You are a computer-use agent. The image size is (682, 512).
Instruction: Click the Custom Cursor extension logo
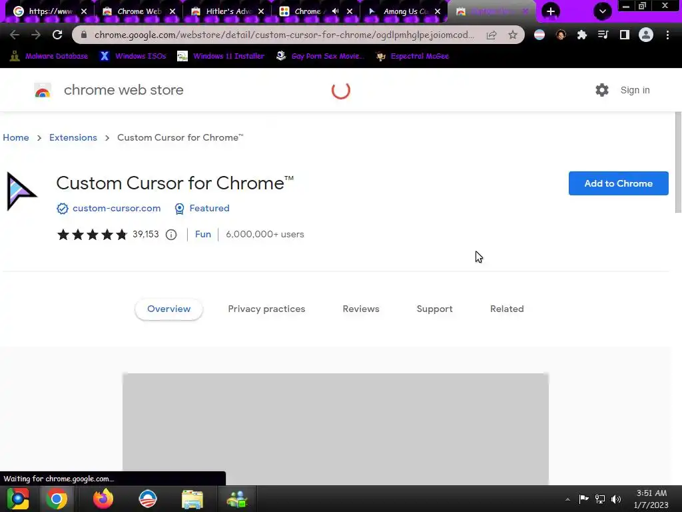click(22, 191)
